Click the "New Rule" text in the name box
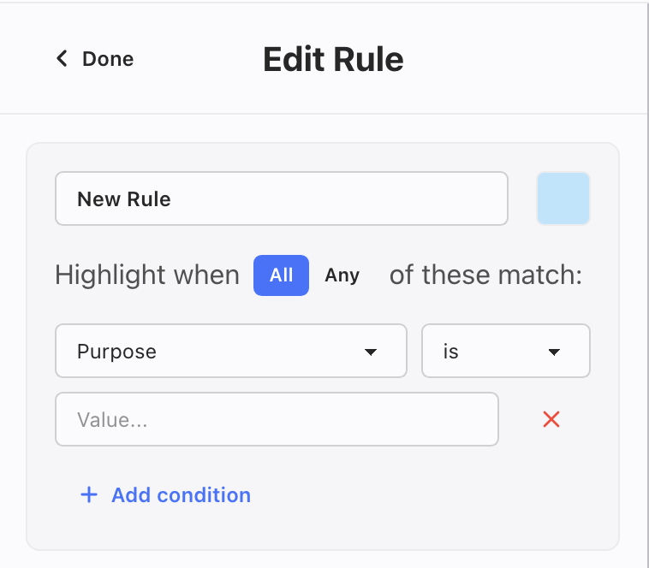The height and width of the screenshot is (568, 649). click(124, 199)
